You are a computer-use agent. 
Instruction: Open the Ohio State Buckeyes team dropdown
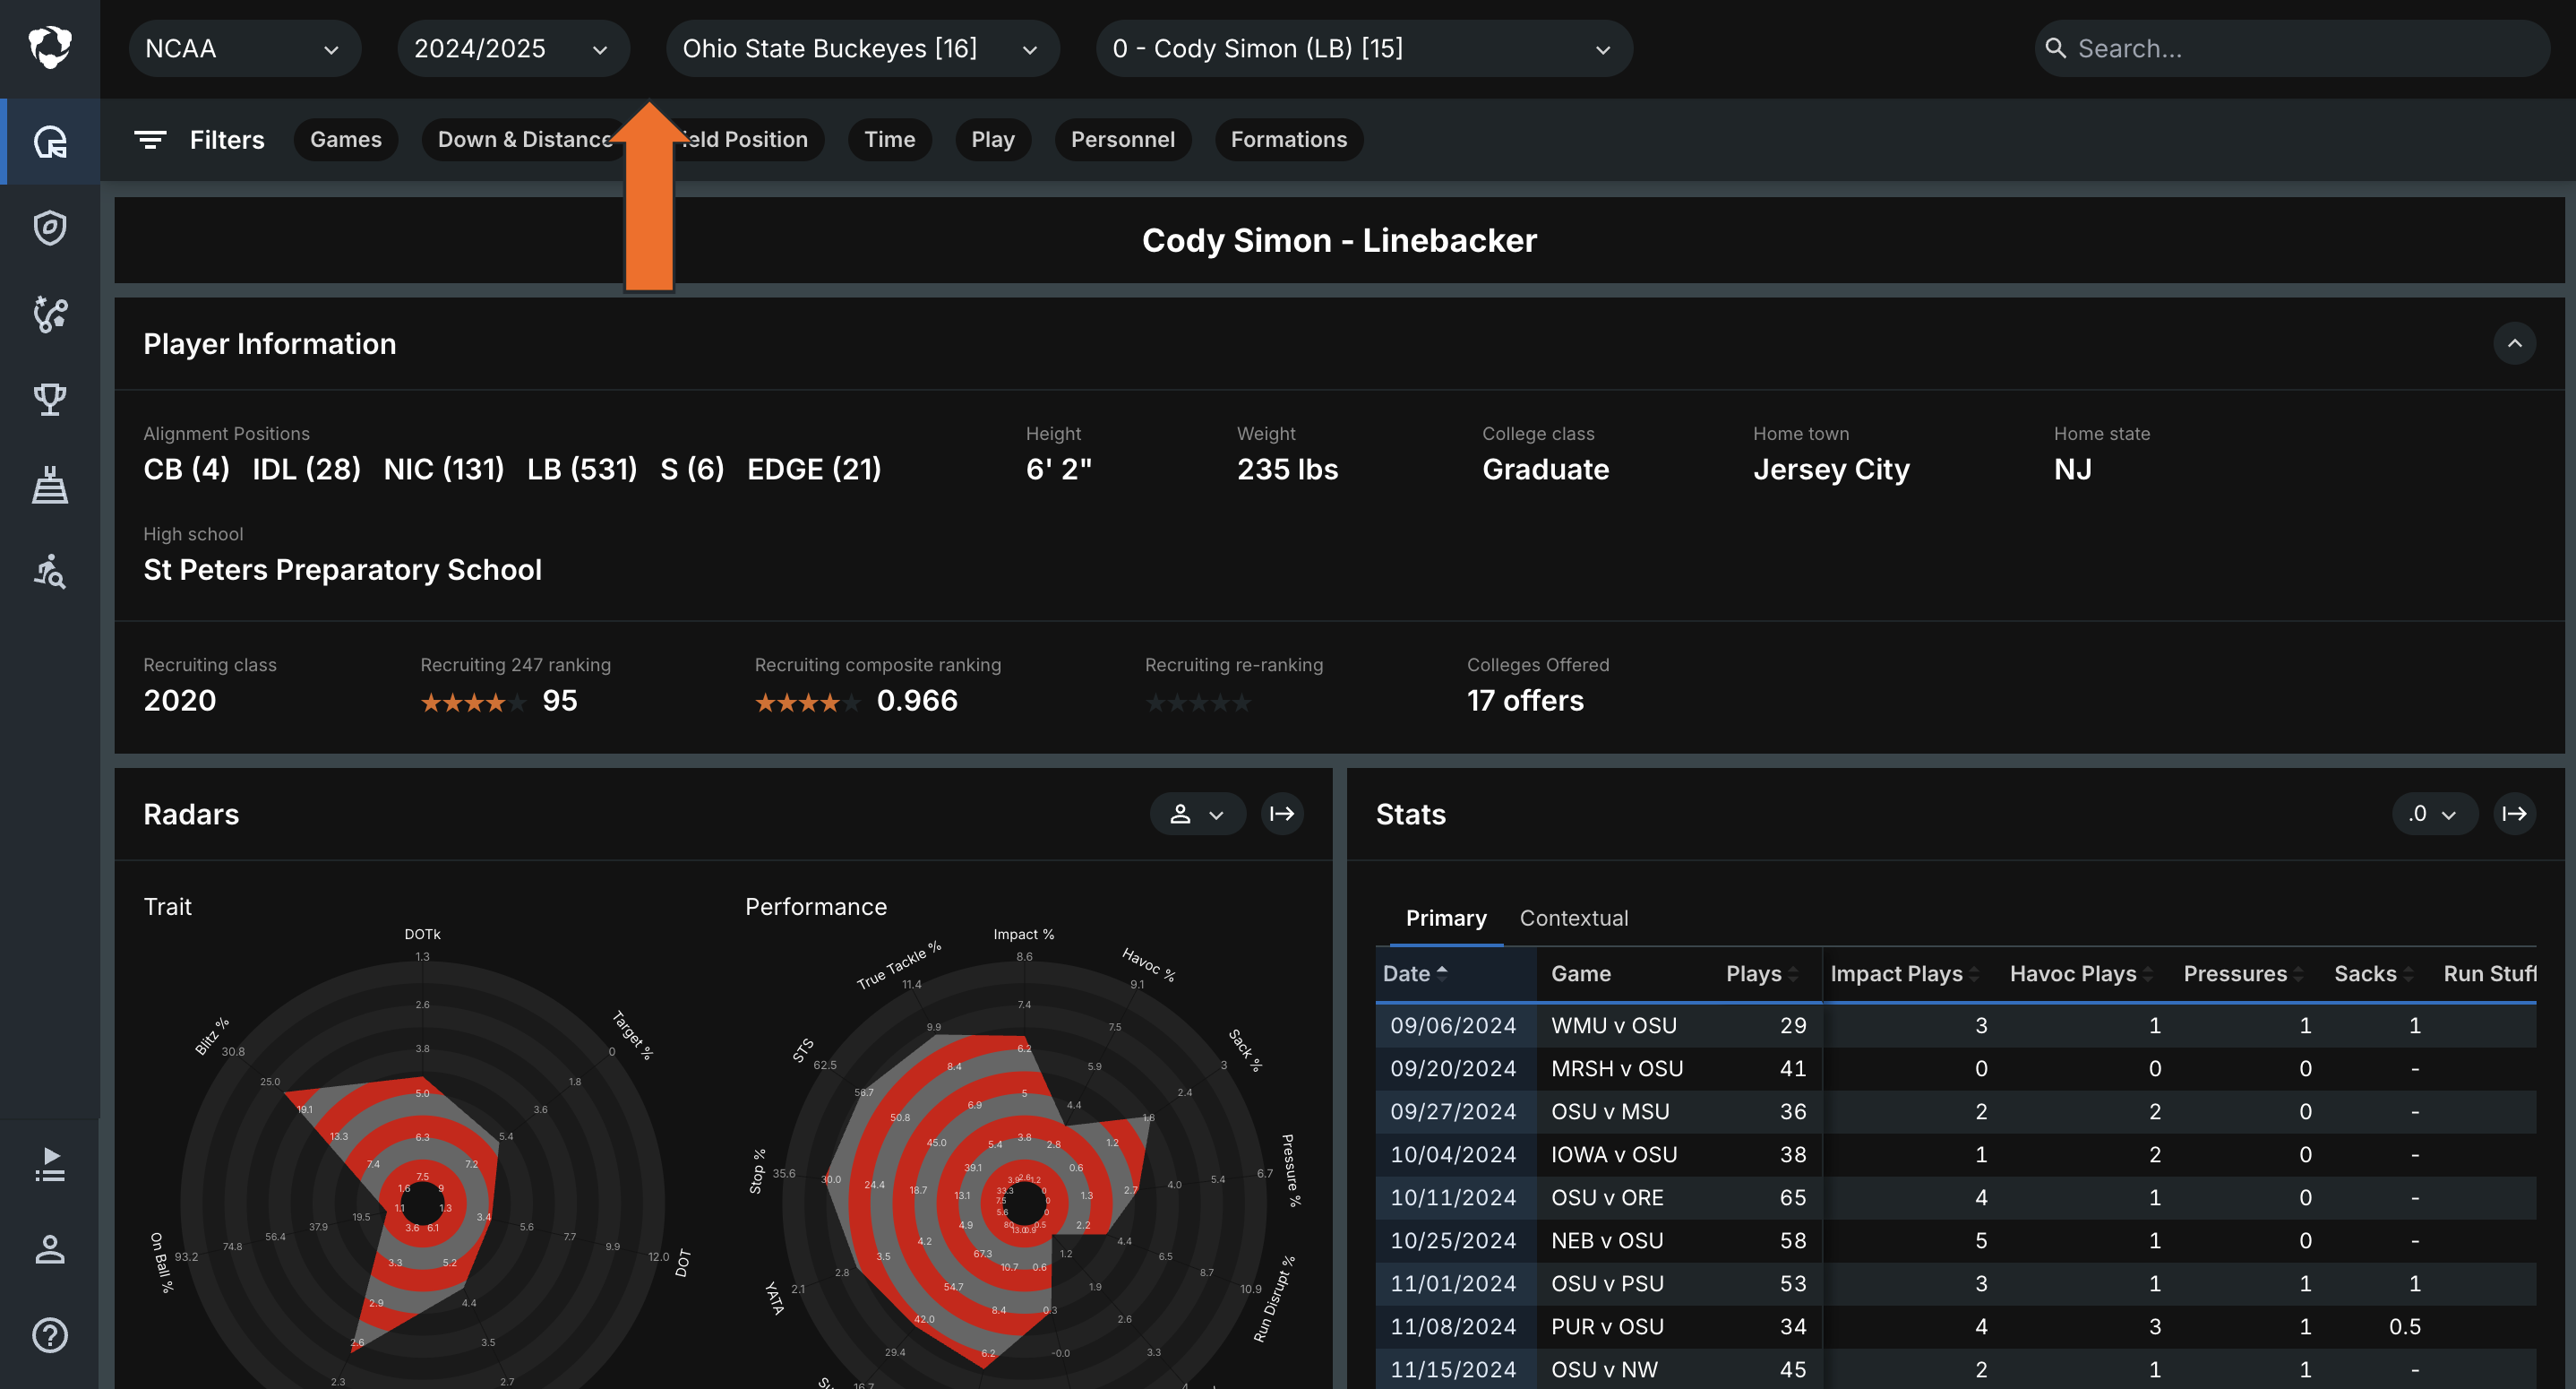862,48
